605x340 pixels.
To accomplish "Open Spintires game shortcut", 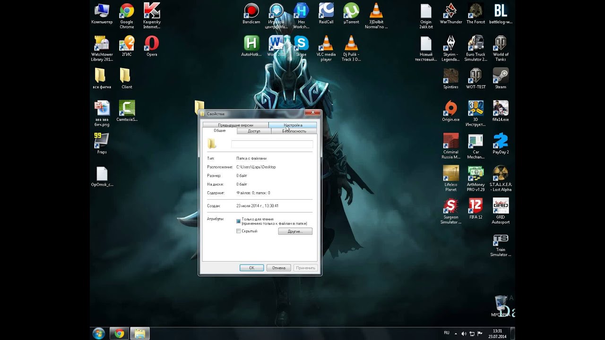I will [x=451, y=78].
